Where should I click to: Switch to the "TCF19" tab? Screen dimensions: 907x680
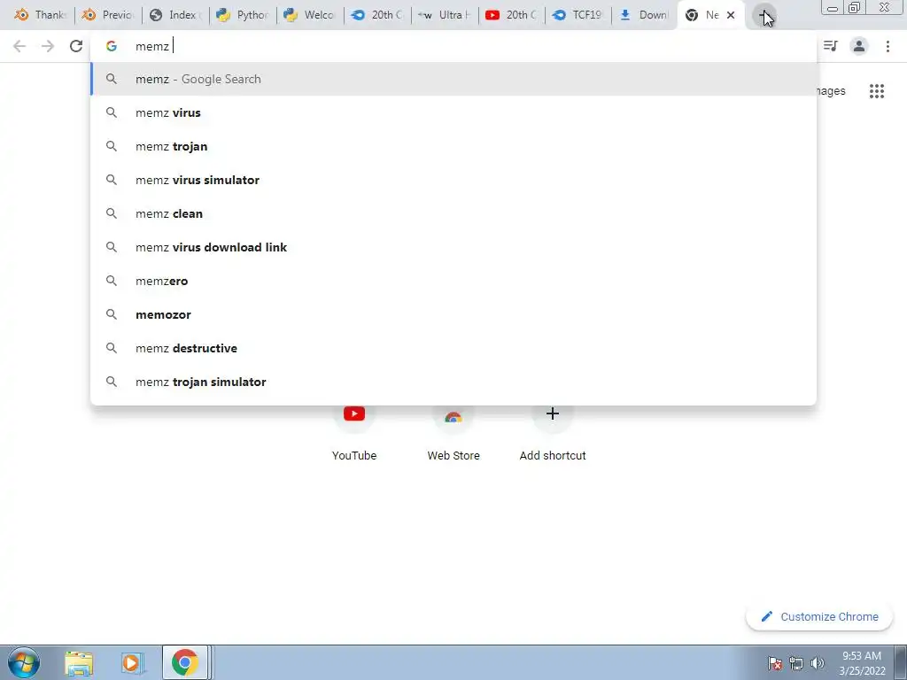pyautogui.click(x=579, y=15)
